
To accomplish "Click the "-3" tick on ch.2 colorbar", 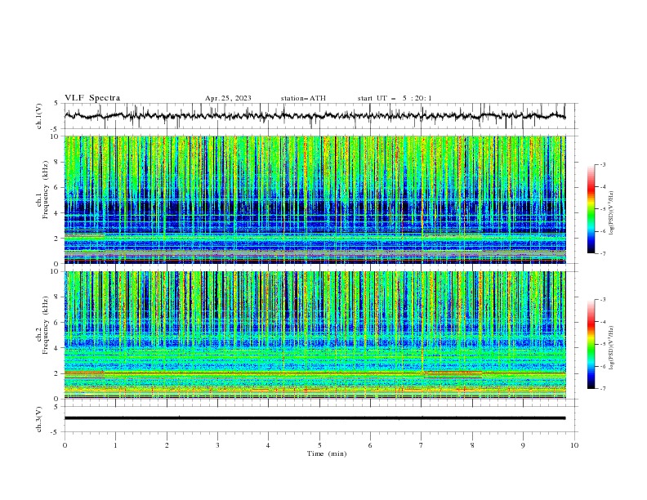I will click(x=602, y=300).
